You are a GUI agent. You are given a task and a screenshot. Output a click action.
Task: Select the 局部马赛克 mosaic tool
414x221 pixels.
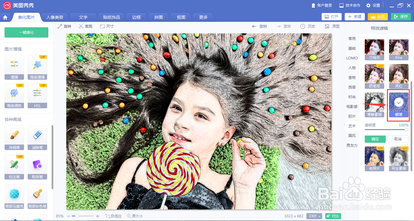[14, 196]
